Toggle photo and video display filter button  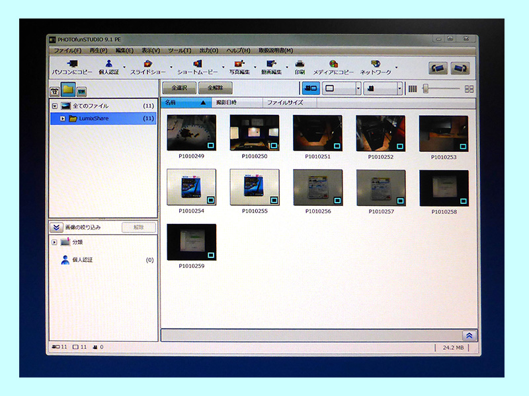[310, 88]
